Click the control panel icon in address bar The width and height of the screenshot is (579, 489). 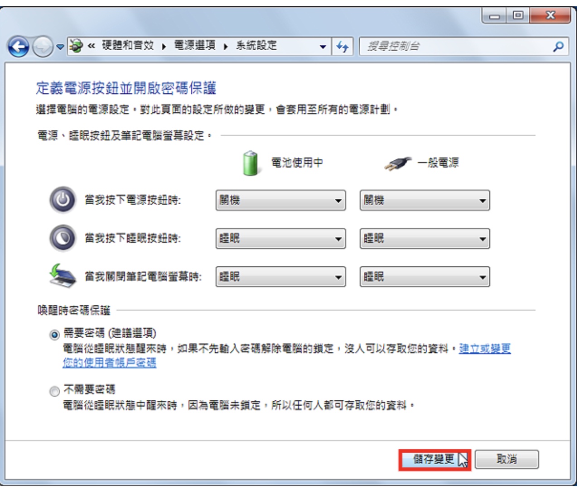76,45
